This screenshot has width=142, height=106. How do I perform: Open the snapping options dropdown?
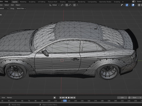pyautogui.click(x=70, y=5)
